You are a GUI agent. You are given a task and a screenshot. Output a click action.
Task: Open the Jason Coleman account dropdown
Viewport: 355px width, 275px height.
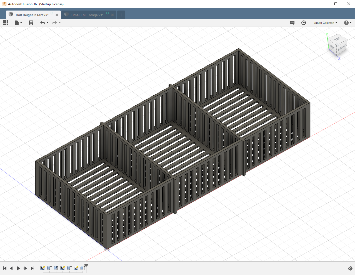[325, 23]
